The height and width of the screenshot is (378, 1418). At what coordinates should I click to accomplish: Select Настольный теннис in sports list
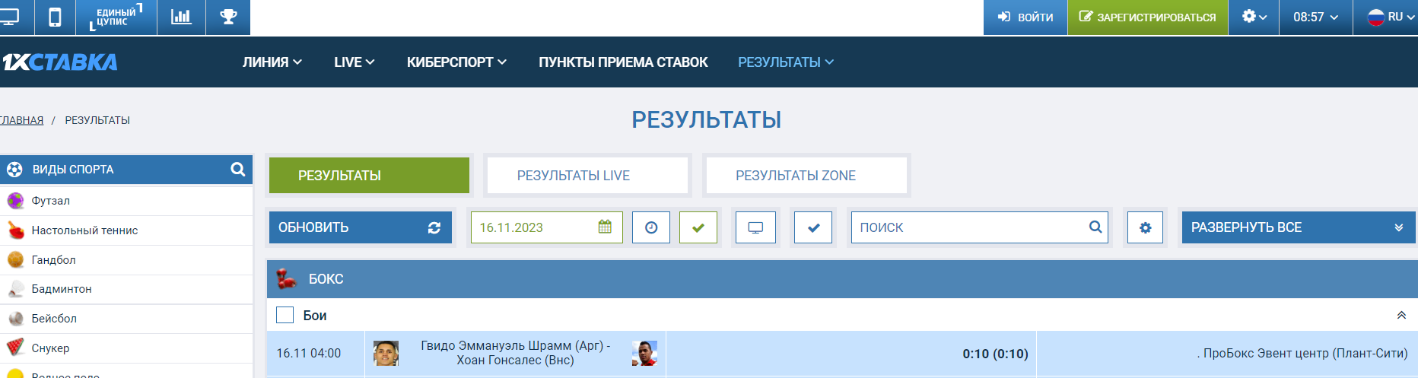[126, 230]
